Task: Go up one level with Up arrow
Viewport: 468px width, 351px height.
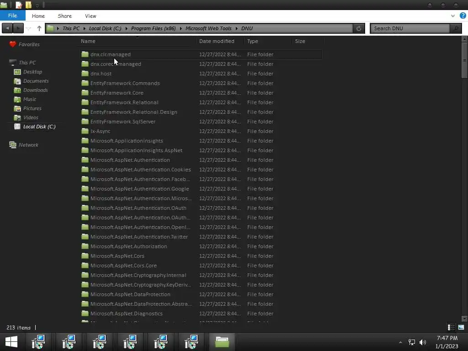Action: 39,28
